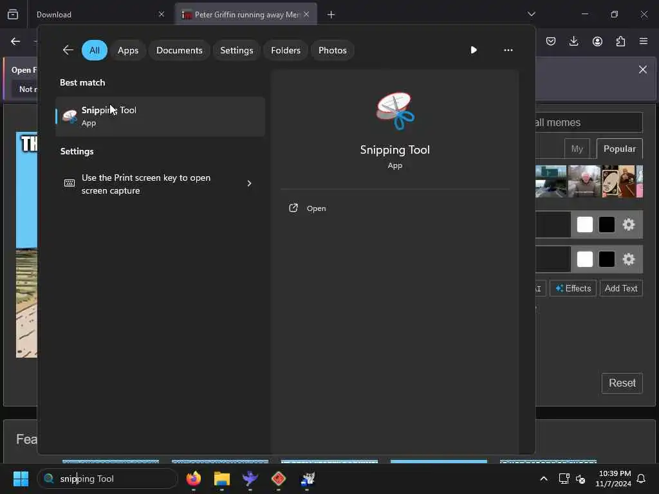
Task: Open the search panel three-dot options menu
Action: coord(508,50)
